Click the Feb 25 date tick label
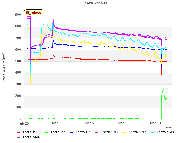The image size is (190, 143). coord(24,123)
